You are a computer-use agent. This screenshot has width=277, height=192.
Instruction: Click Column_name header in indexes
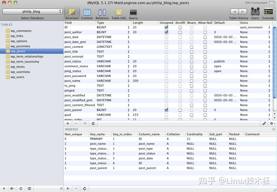click(x=152, y=134)
